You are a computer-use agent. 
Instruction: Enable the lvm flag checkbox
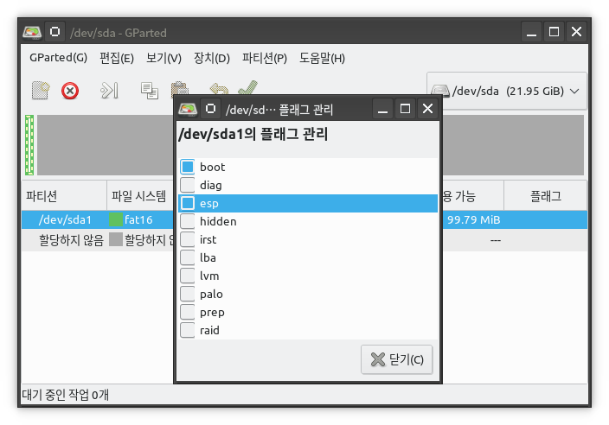tap(188, 276)
